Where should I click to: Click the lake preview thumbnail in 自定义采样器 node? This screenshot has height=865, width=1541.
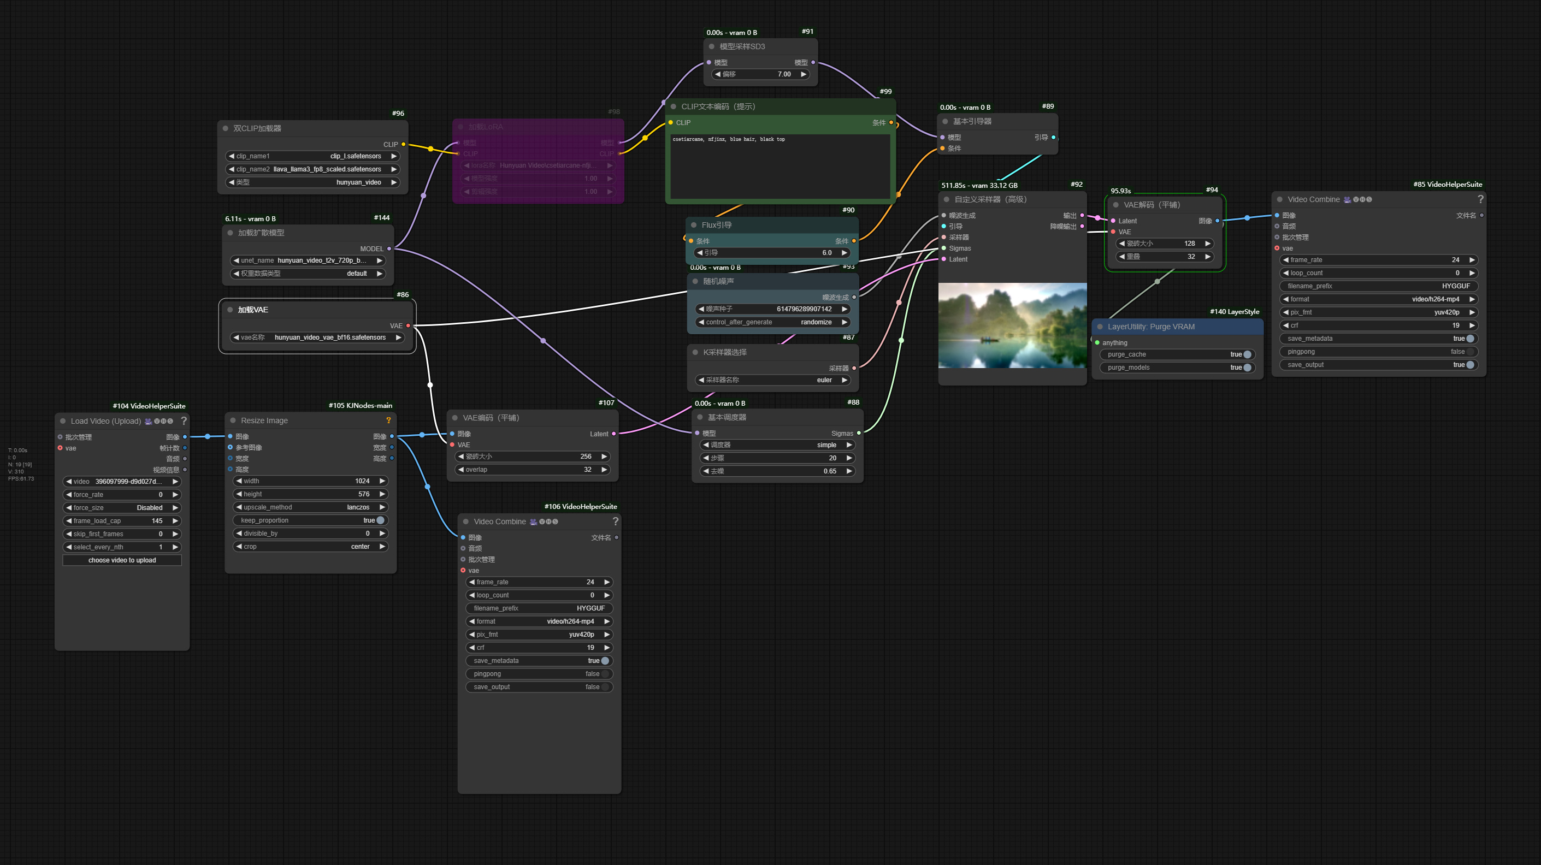point(1013,326)
